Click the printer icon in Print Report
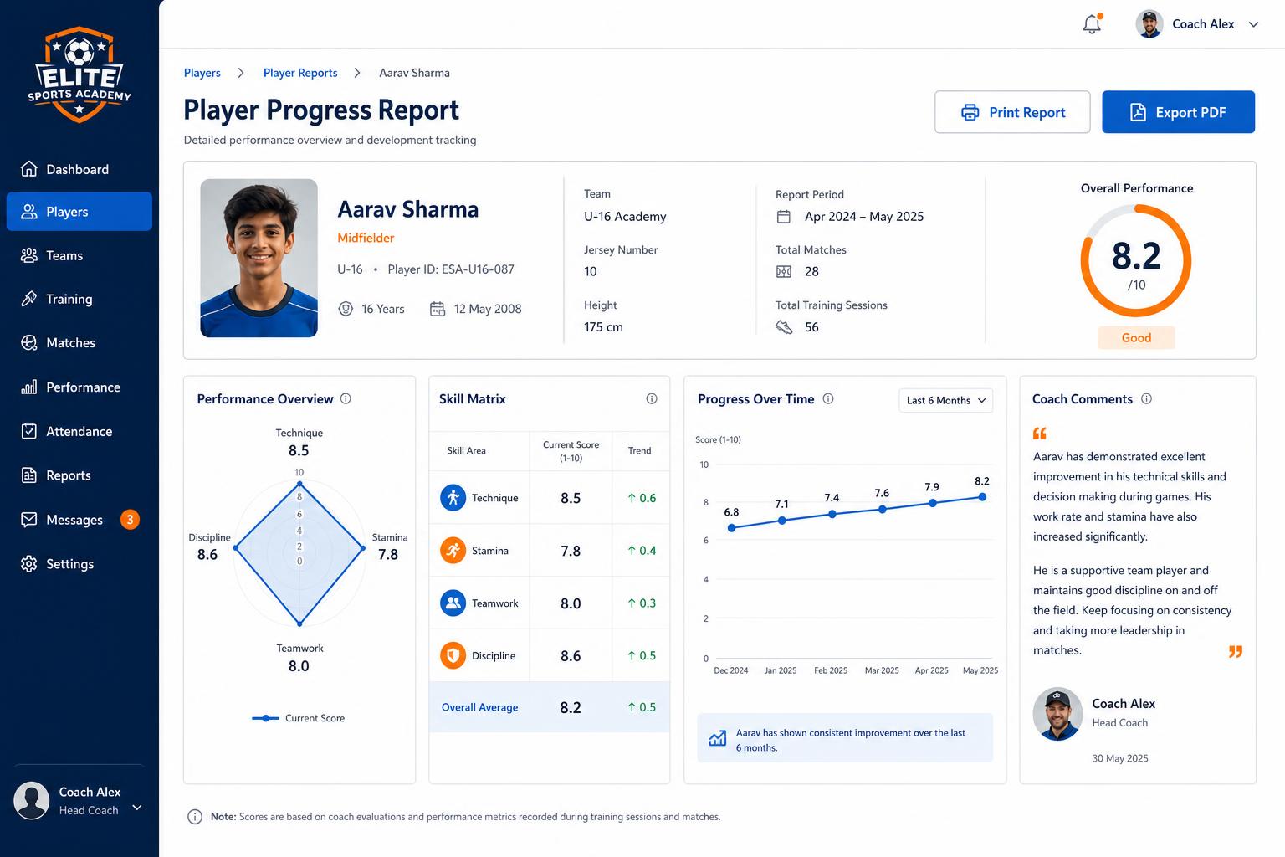This screenshot has height=857, width=1285. (970, 112)
